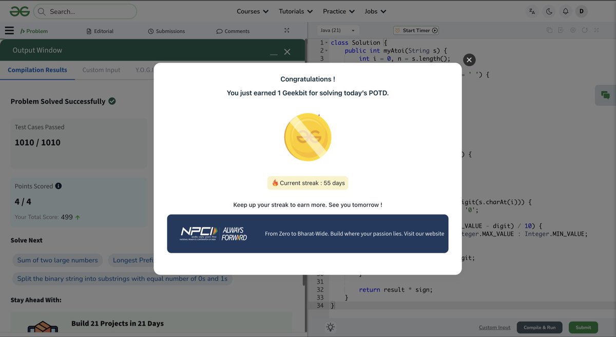Select the Current streak 55 days badge
Image resolution: width=616 pixels, height=337 pixels.
point(307,183)
